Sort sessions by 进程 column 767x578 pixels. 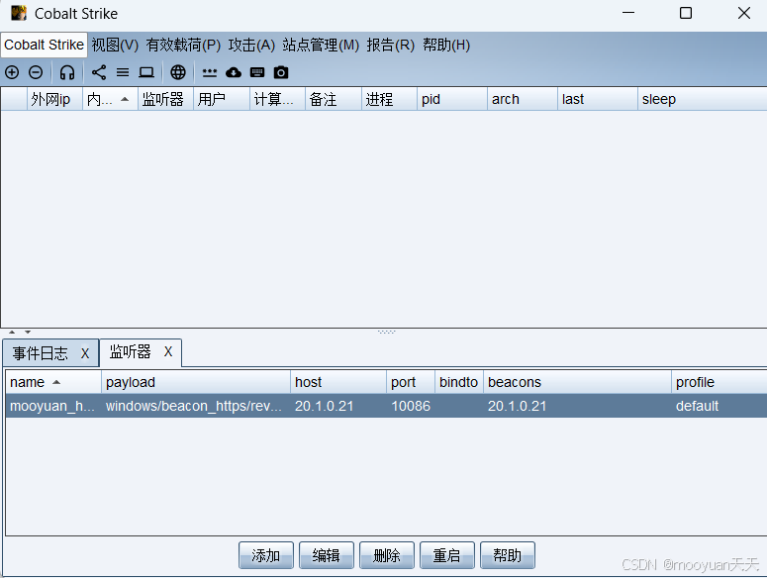pyautogui.click(x=389, y=99)
